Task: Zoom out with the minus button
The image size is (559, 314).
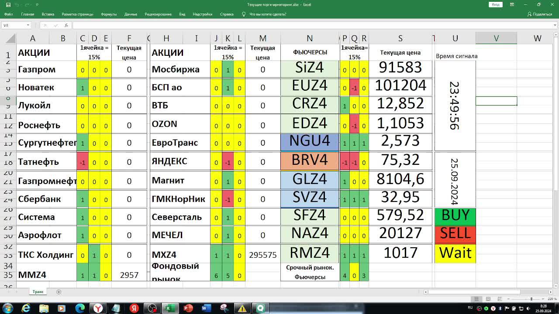Action: [508, 299]
